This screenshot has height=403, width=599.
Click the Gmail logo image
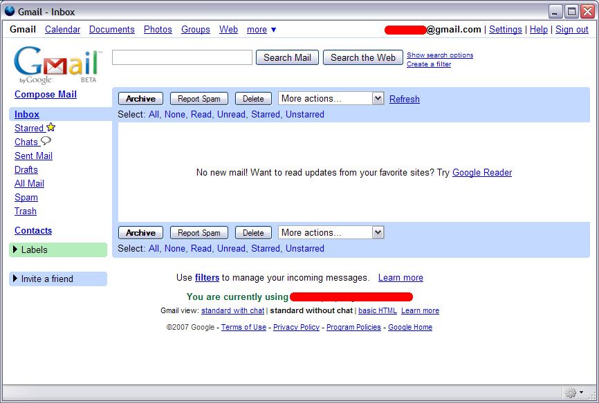point(57,65)
